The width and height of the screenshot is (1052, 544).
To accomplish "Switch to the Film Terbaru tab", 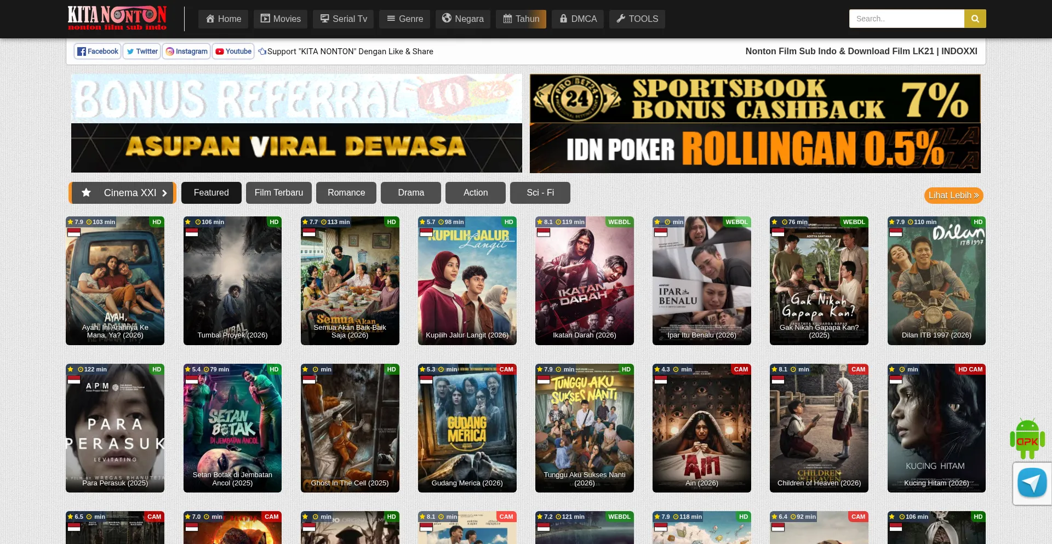I will tap(279, 193).
